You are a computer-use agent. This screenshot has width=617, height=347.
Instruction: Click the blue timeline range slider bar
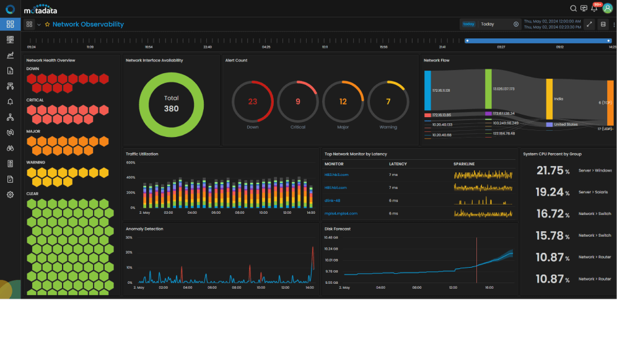[539, 41]
